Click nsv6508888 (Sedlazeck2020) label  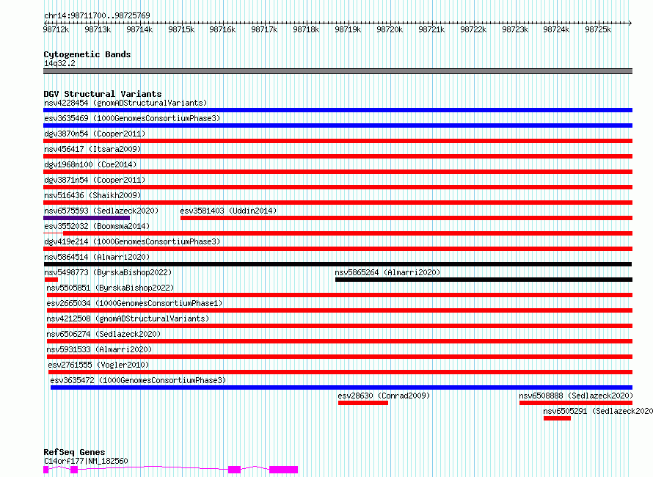pyautogui.click(x=576, y=396)
